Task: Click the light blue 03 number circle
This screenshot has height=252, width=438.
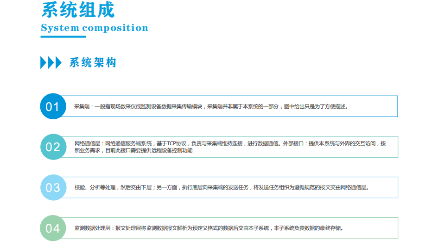Action: (53, 187)
